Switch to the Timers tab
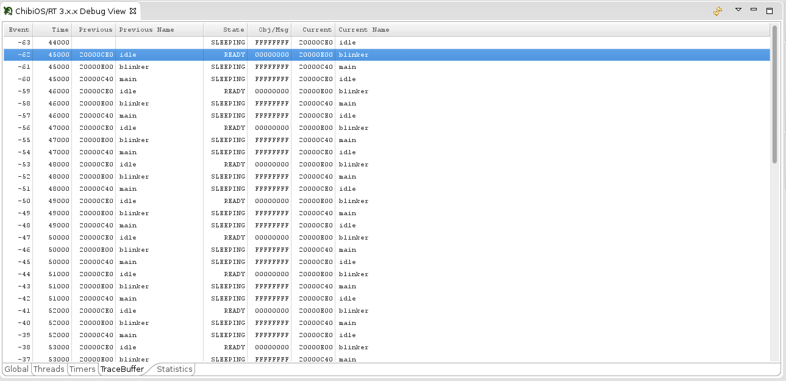786x381 pixels. coord(82,369)
